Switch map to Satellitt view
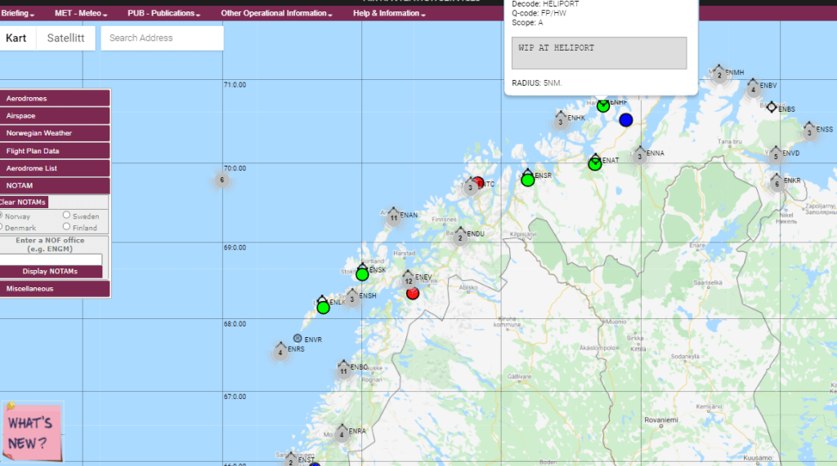 click(x=65, y=38)
